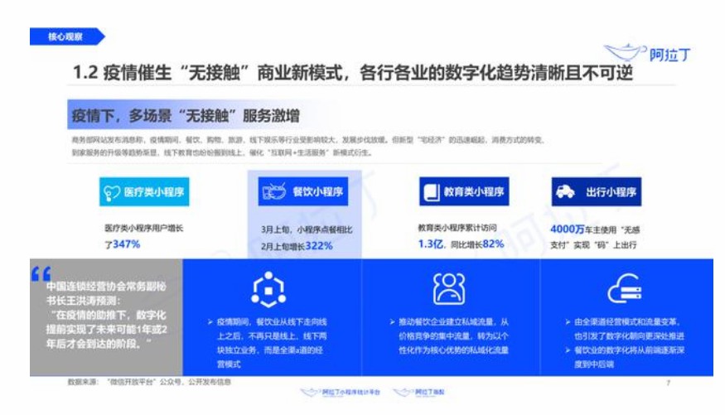The image size is (725, 415).
Task: Select the people group icon in blue panel
Action: (448, 288)
